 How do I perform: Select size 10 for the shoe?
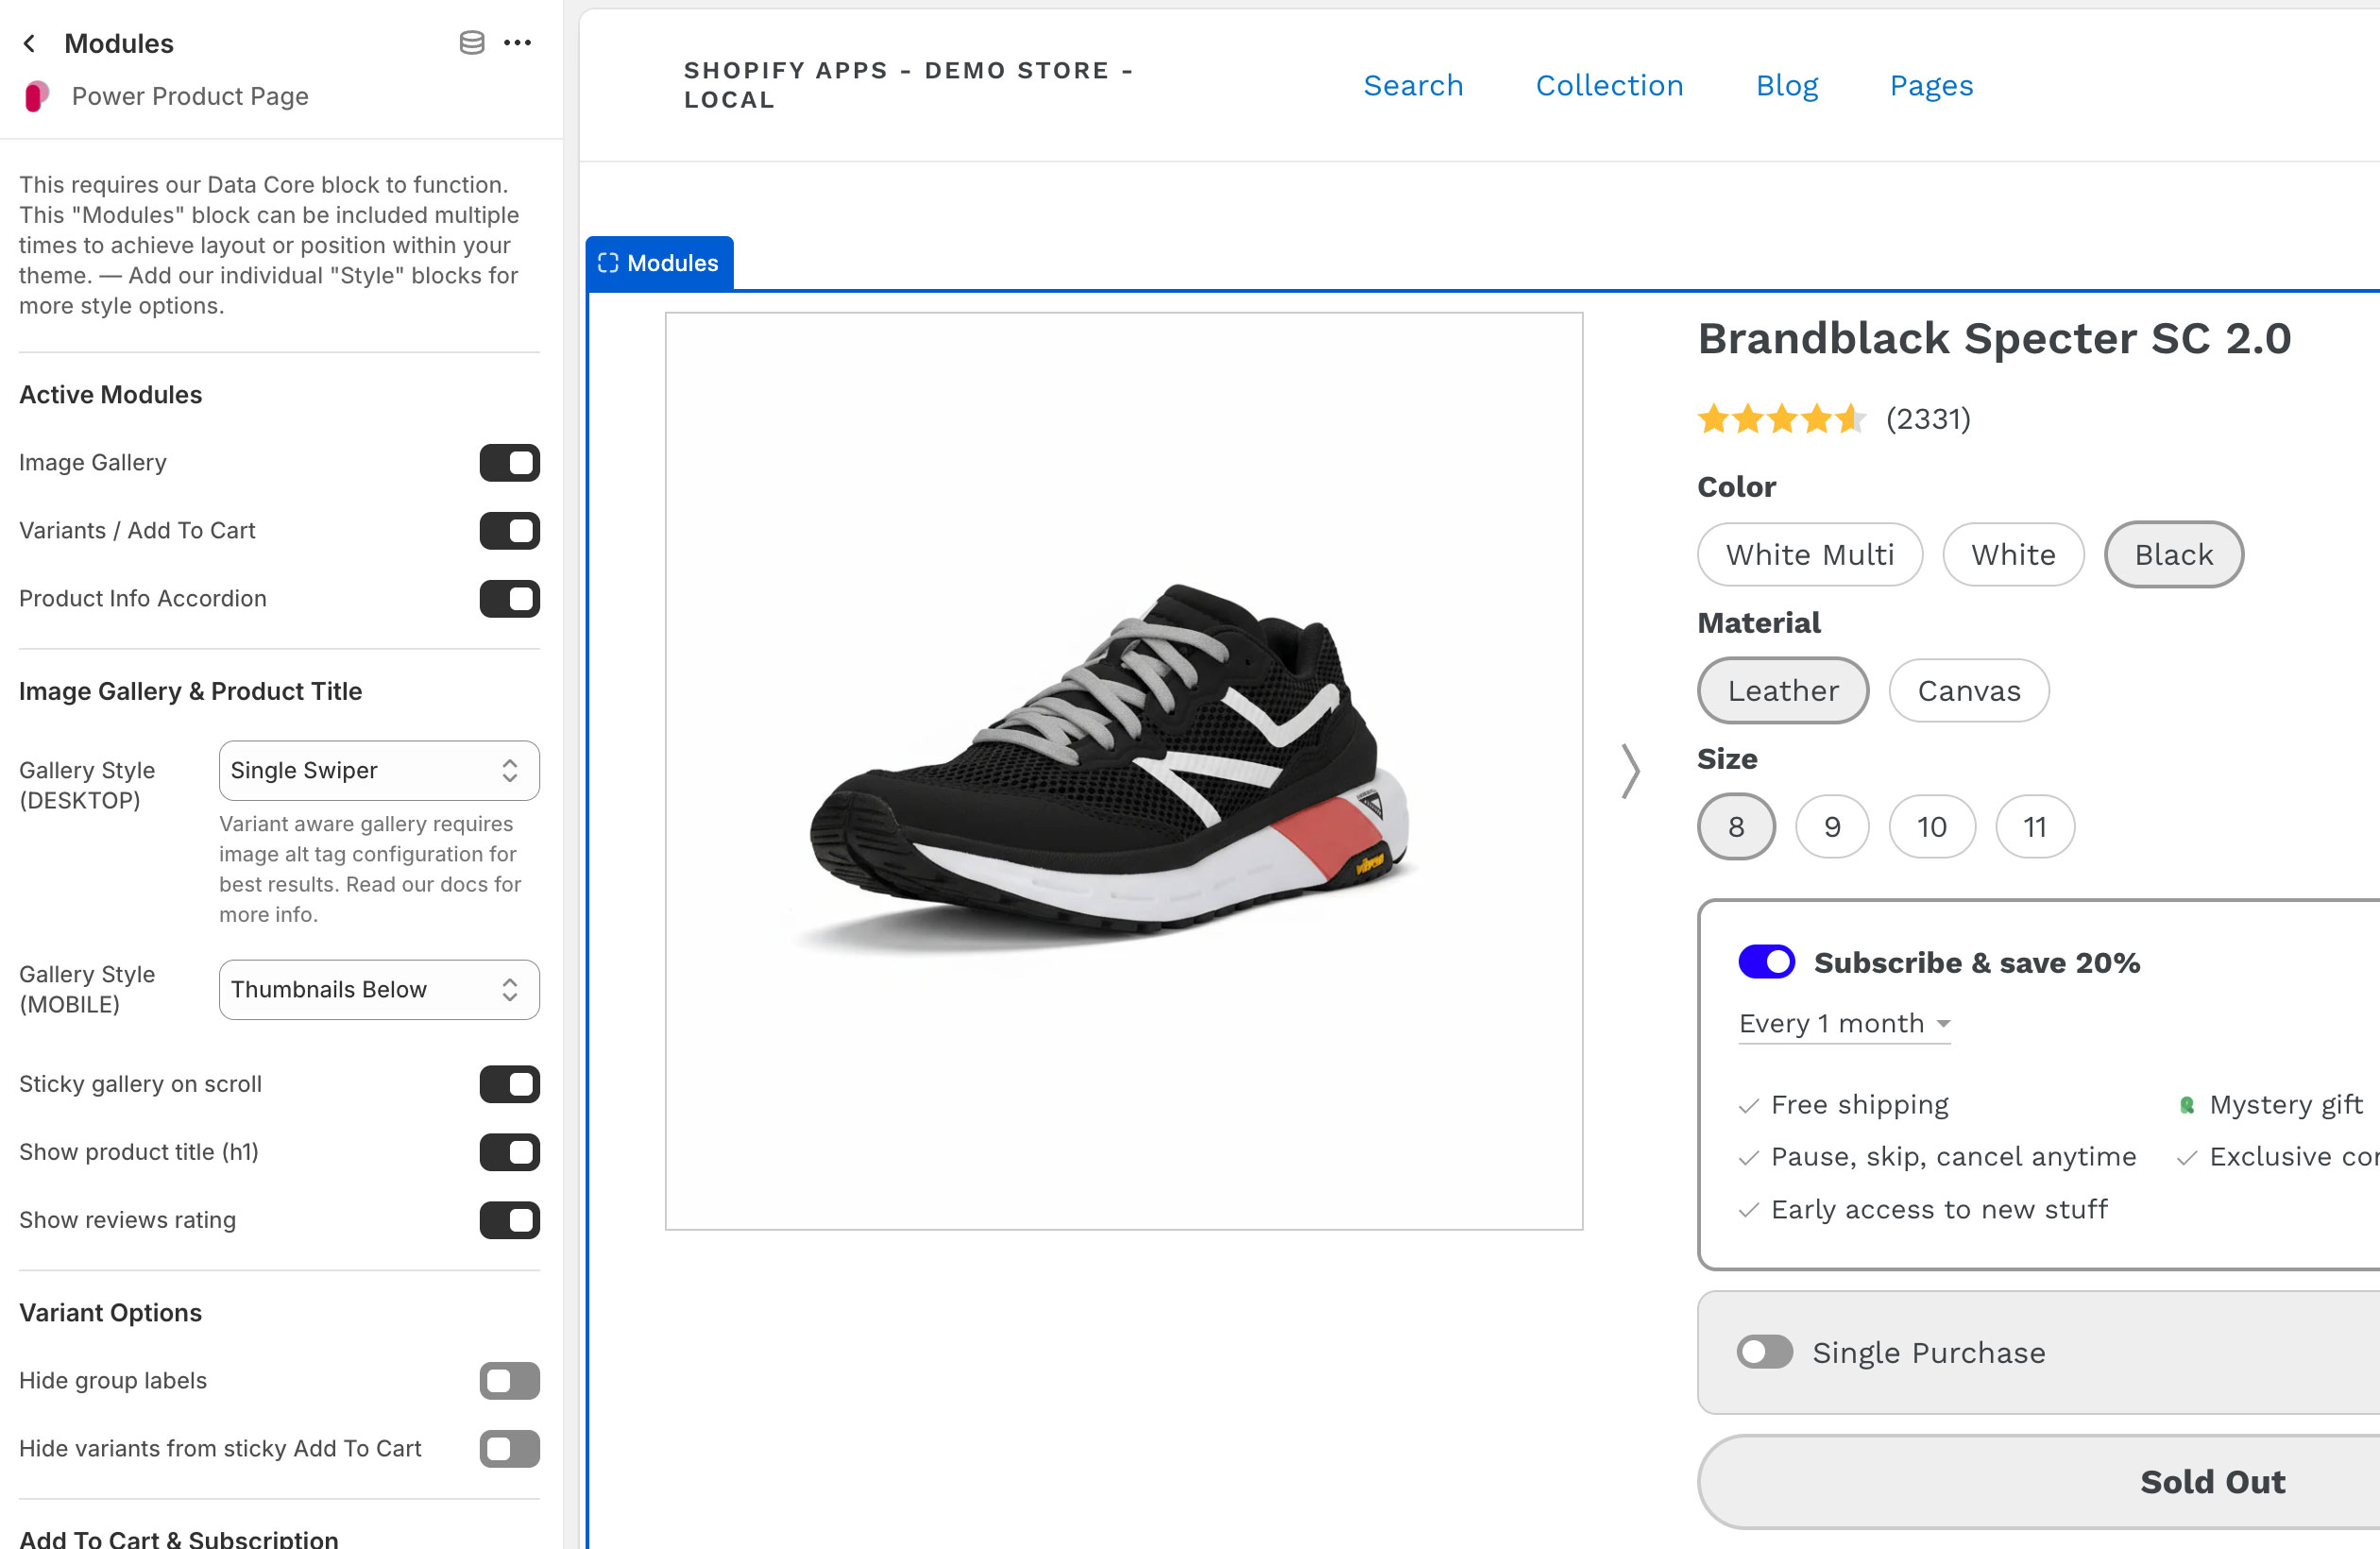pyautogui.click(x=1932, y=826)
